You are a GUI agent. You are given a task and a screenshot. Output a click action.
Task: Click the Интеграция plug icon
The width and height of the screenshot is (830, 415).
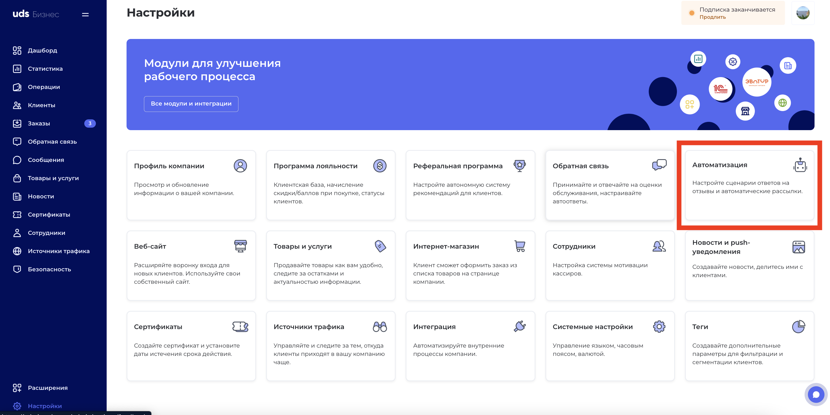click(520, 326)
